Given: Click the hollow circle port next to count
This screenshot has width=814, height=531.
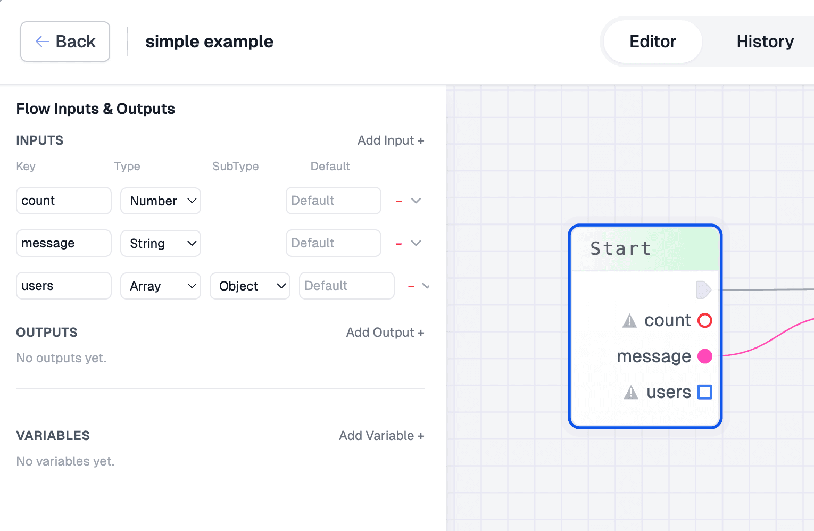Looking at the screenshot, I should [x=705, y=320].
